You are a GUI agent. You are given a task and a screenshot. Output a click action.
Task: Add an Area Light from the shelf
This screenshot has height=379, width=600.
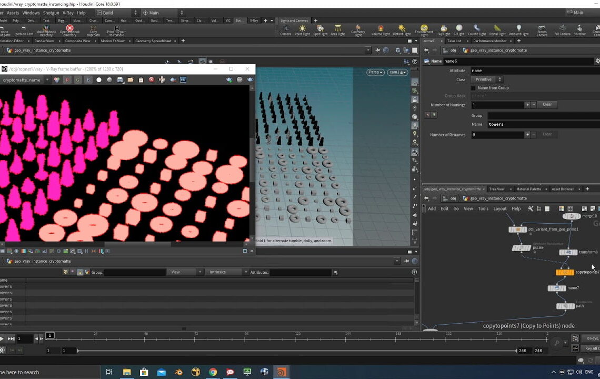pyautogui.click(x=338, y=28)
